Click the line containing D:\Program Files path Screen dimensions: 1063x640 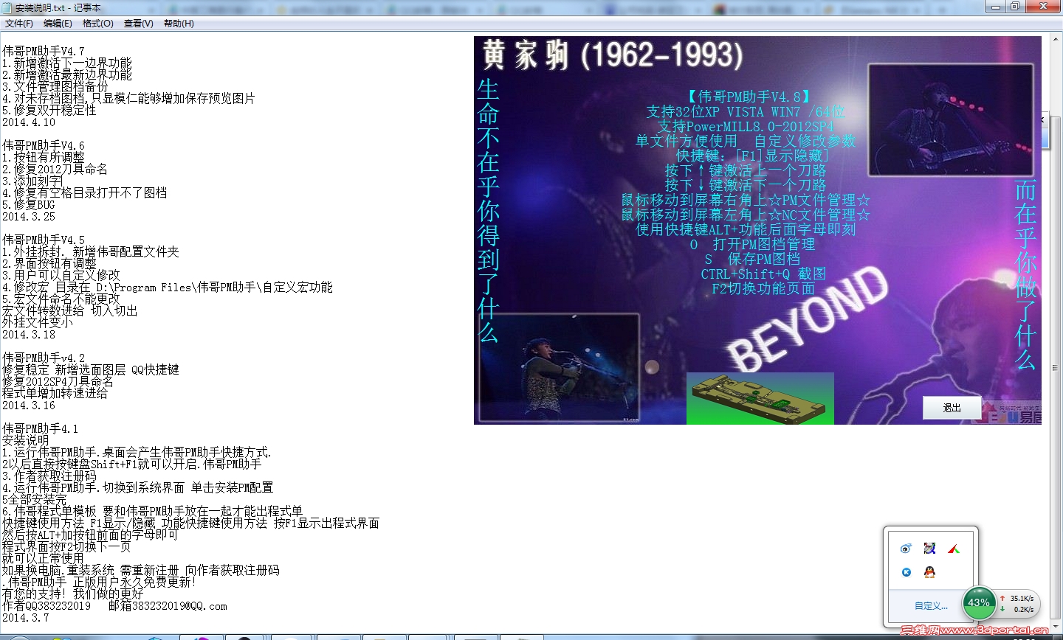[168, 288]
